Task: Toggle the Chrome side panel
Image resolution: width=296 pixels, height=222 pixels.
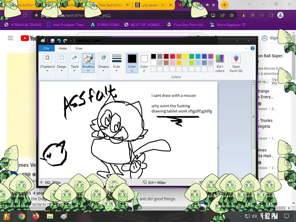Action: 271,15
